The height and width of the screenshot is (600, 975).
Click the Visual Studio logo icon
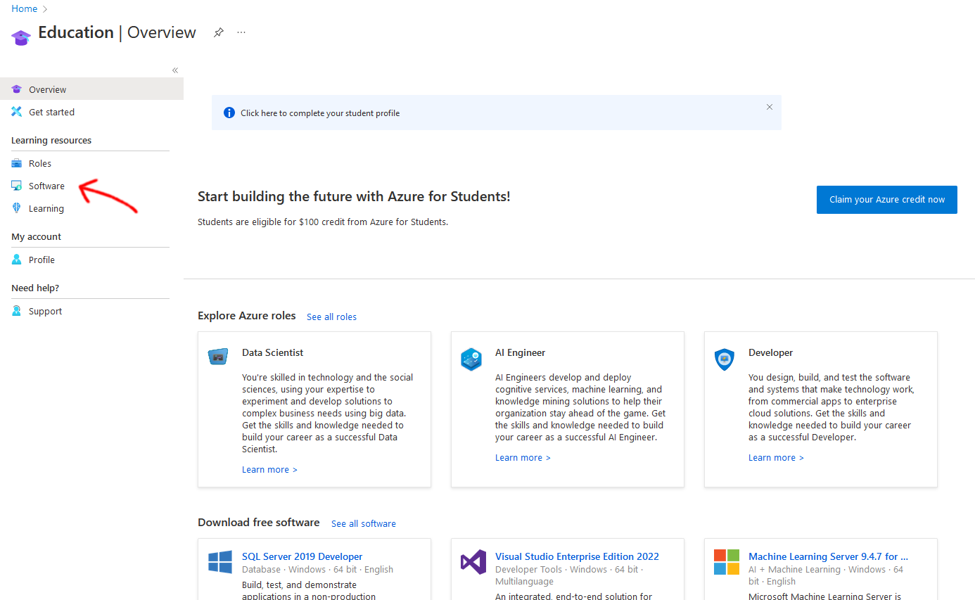pyautogui.click(x=473, y=562)
